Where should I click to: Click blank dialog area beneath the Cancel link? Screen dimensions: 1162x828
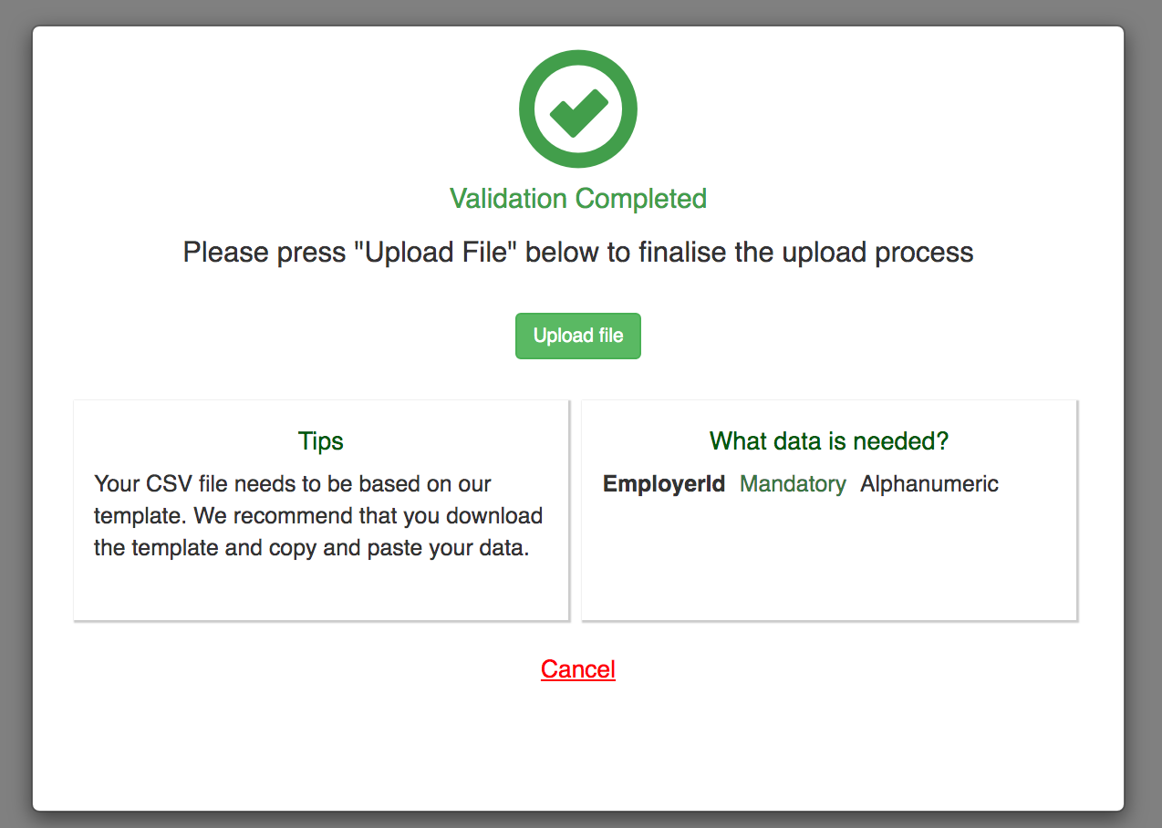(578, 748)
